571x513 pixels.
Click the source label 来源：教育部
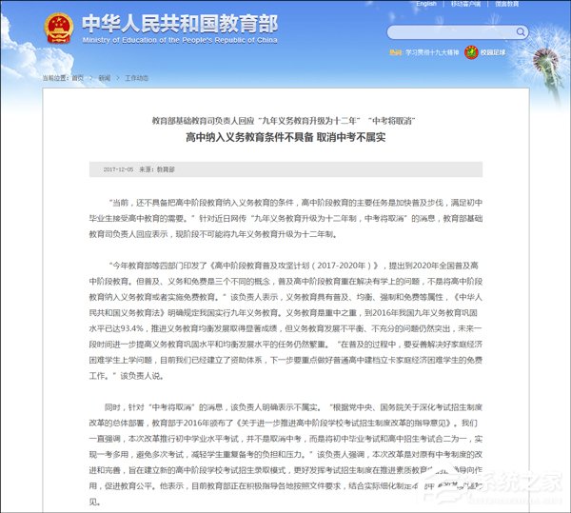pyautogui.click(x=157, y=169)
